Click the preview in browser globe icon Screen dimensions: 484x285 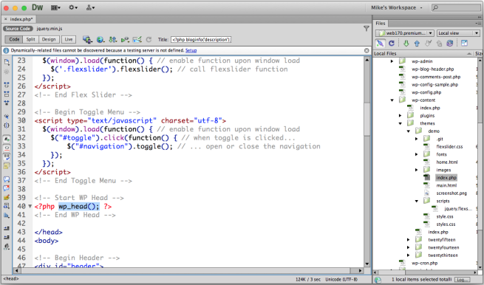[100, 39]
